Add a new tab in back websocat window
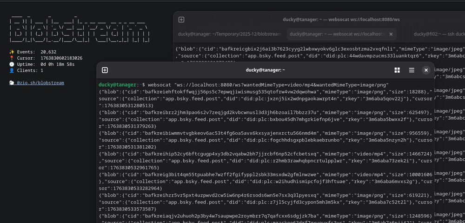This screenshot has width=465, height=223. click(x=181, y=20)
